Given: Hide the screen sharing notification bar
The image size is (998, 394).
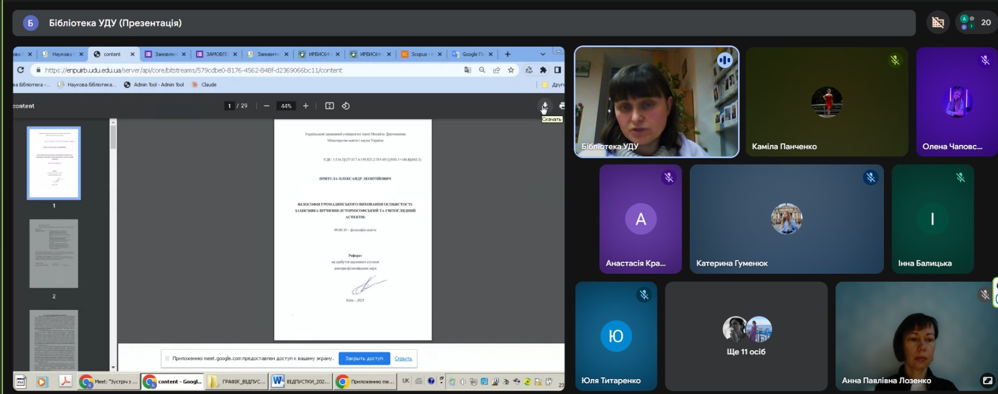Looking at the screenshot, I should [403, 358].
